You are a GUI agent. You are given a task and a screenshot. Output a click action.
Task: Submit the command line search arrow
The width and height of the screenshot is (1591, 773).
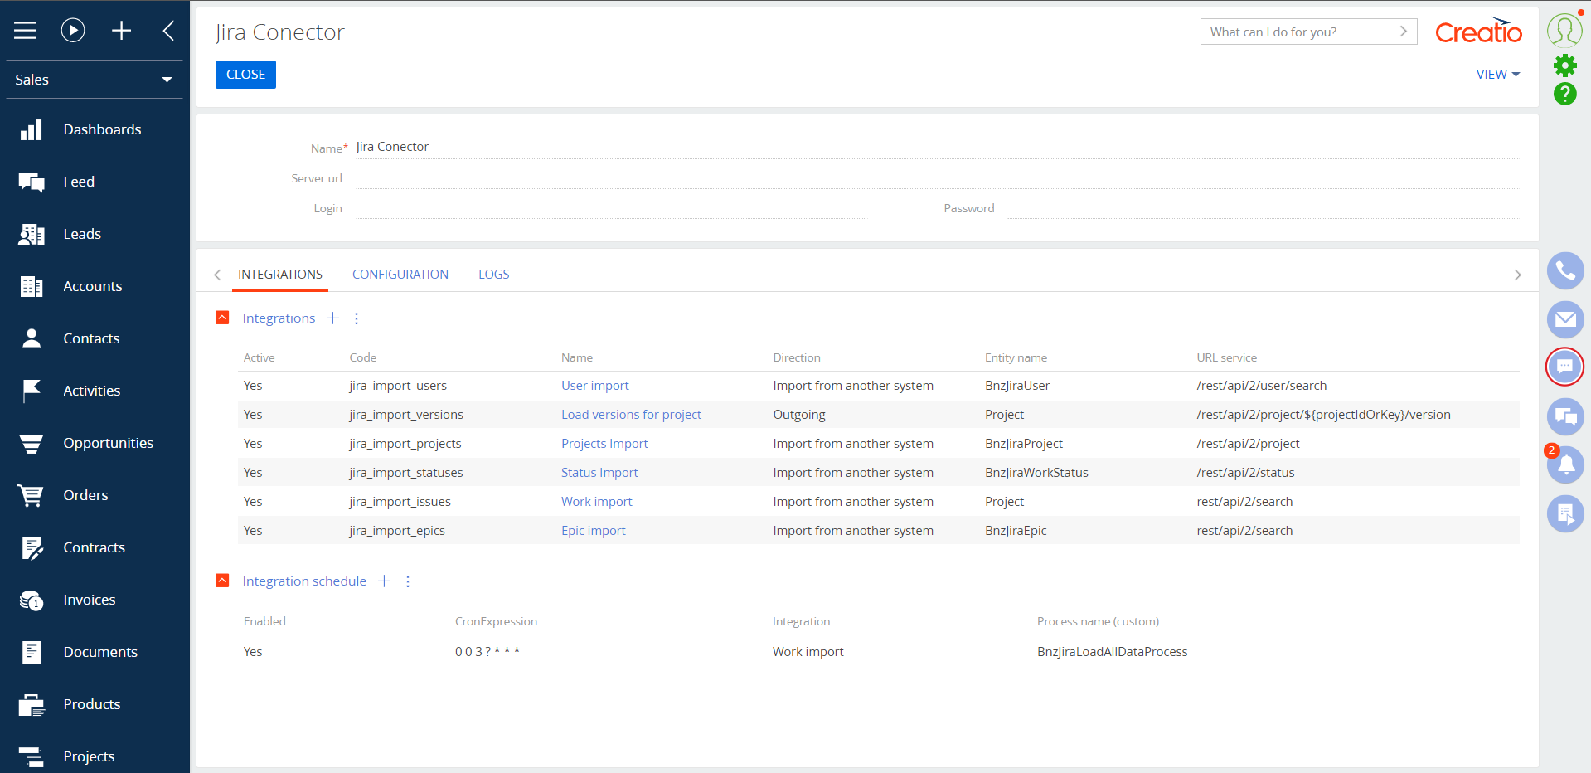pos(1403,32)
